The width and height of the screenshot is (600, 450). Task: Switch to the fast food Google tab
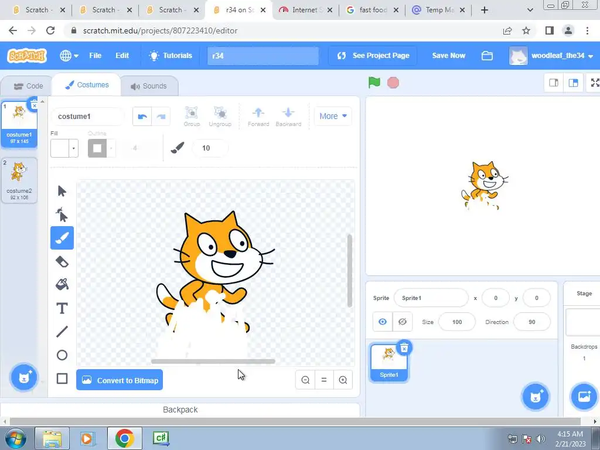tap(372, 10)
